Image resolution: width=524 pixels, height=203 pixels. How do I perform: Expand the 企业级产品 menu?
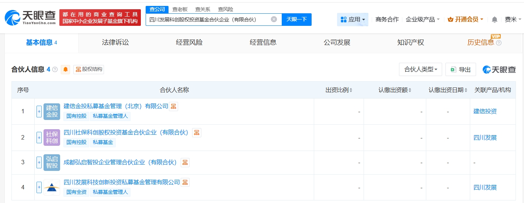pyautogui.click(x=422, y=20)
